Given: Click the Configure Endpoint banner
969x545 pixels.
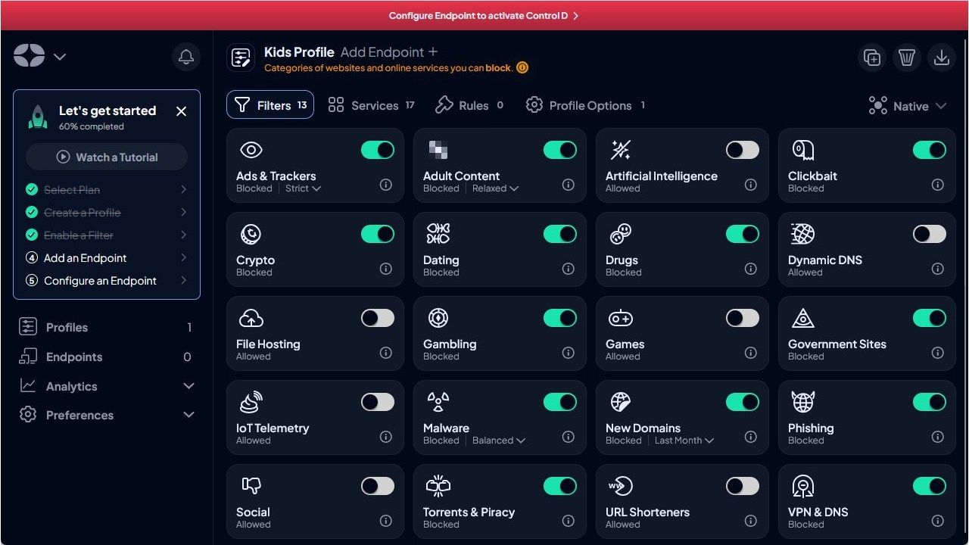Looking at the screenshot, I should pyautogui.click(x=484, y=15).
